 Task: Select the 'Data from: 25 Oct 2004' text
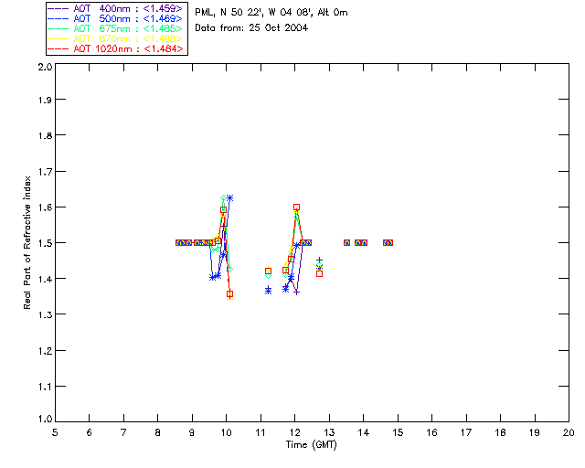tap(251, 27)
